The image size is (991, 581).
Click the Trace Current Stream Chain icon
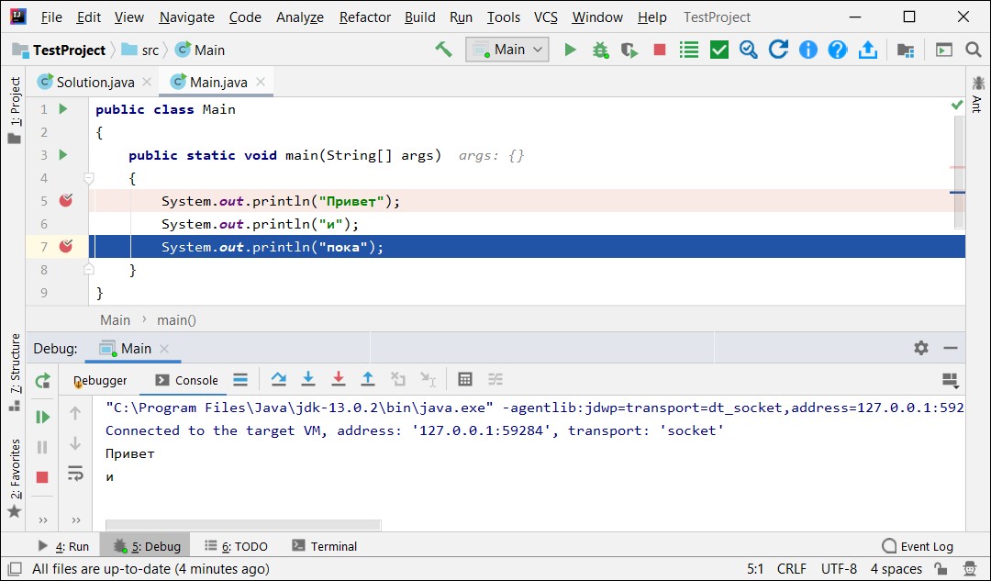point(495,379)
